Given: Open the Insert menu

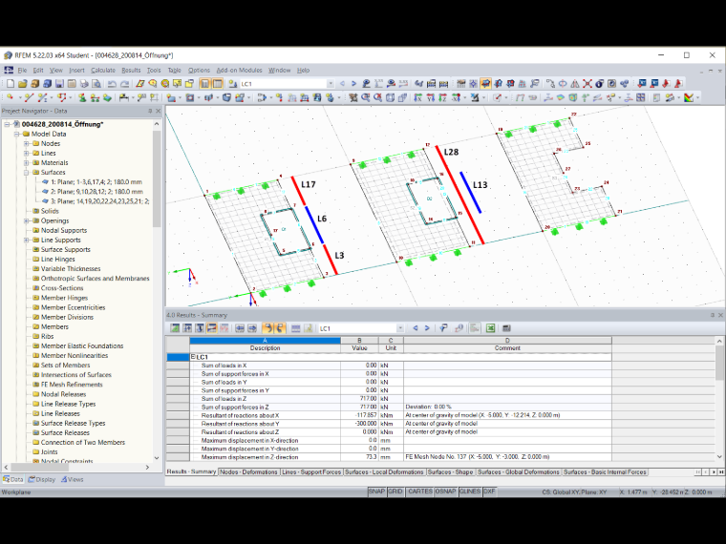Looking at the screenshot, I should coord(76,71).
